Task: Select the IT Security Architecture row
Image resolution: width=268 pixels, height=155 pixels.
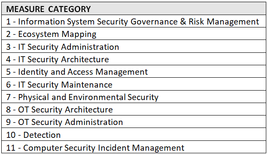Action: (134, 59)
